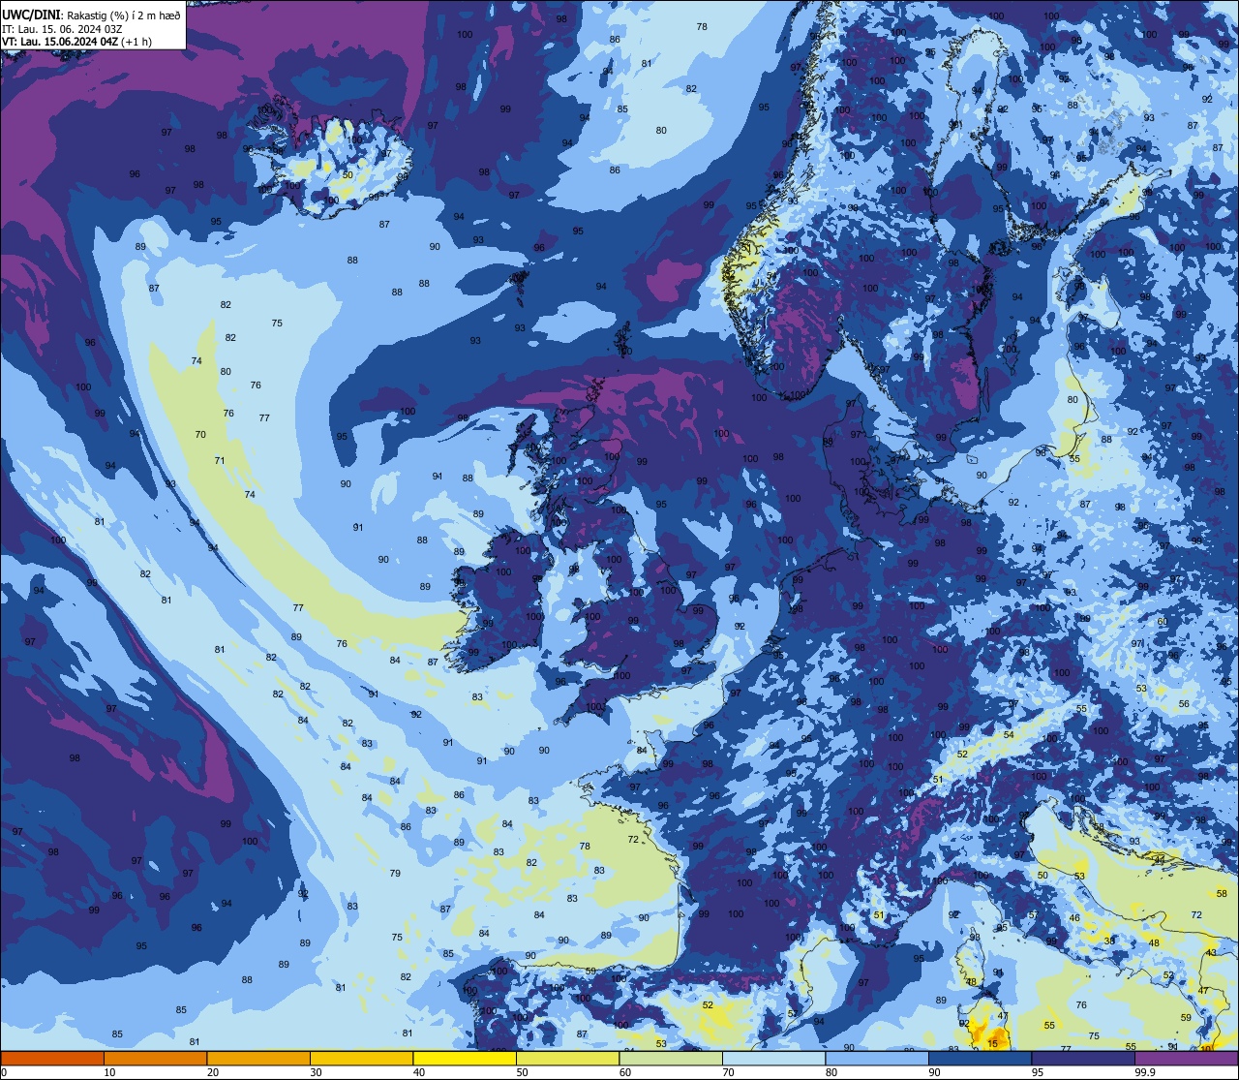Image resolution: width=1239 pixels, height=1080 pixels.
Task: Select the 80–90% light blue legend segment
Action: (877, 1058)
